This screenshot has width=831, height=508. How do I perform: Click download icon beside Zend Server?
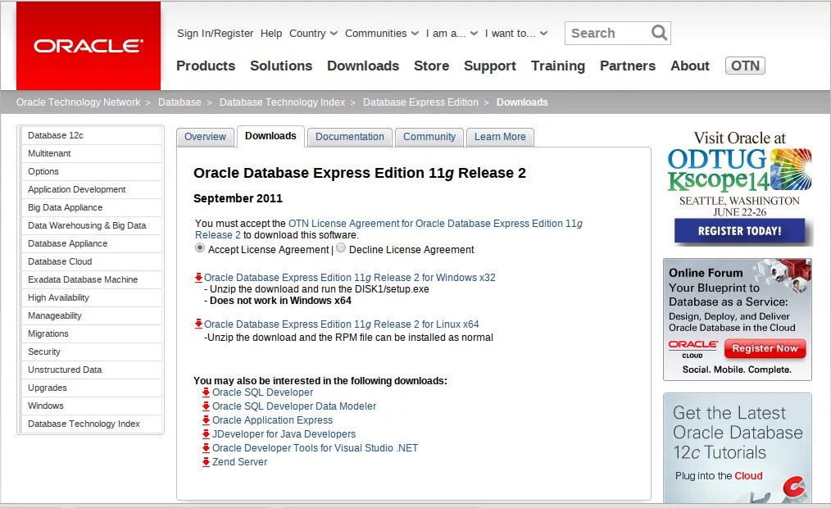[206, 462]
